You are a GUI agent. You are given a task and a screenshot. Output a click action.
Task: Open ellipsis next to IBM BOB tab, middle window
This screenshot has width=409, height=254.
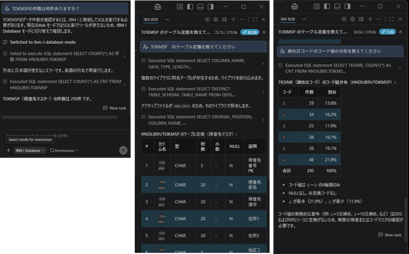click(x=167, y=19)
